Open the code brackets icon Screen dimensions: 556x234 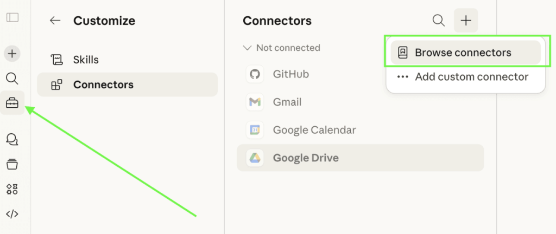[x=12, y=214]
